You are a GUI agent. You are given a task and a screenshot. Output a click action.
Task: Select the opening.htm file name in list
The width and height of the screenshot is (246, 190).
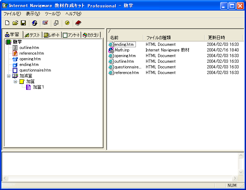tap(125, 56)
